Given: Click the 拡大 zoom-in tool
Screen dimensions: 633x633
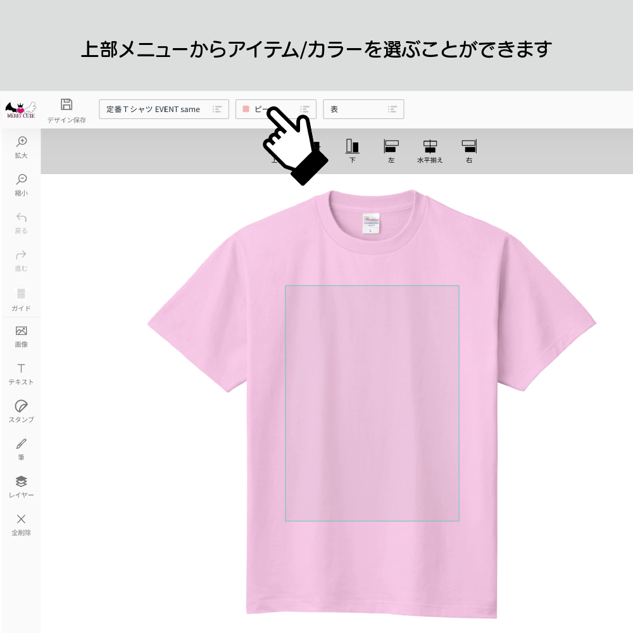Looking at the screenshot, I should [21, 147].
